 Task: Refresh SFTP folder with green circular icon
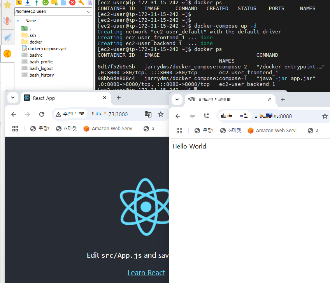point(45,2)
